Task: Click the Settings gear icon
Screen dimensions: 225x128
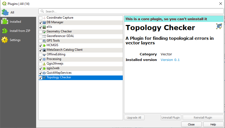Action: (5, 40)
